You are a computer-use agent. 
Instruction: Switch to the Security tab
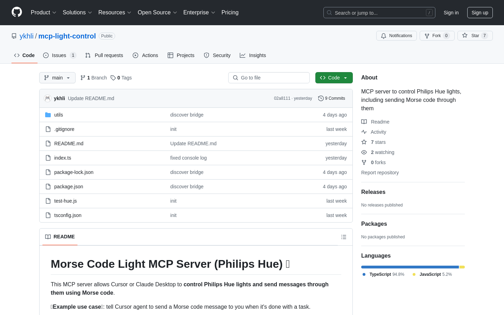[217, 55]
